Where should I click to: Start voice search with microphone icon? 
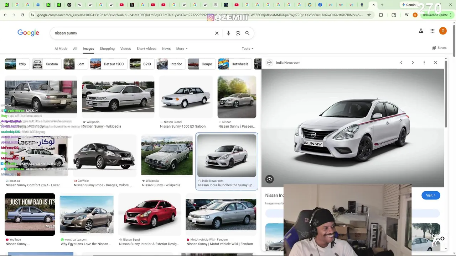(228, 33)
